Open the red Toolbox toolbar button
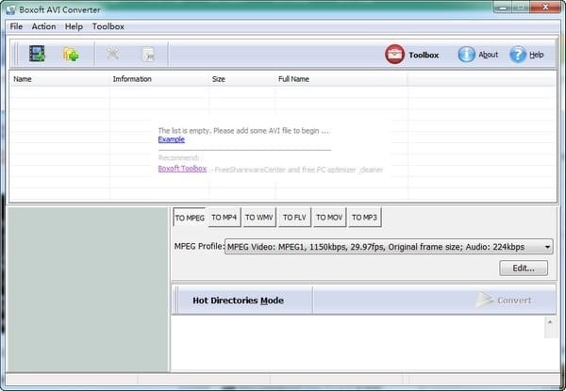The image size is (566, 391). pos(412,55)
